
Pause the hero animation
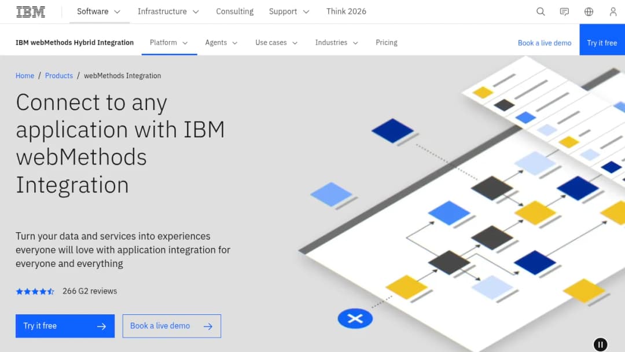point(600,344)
